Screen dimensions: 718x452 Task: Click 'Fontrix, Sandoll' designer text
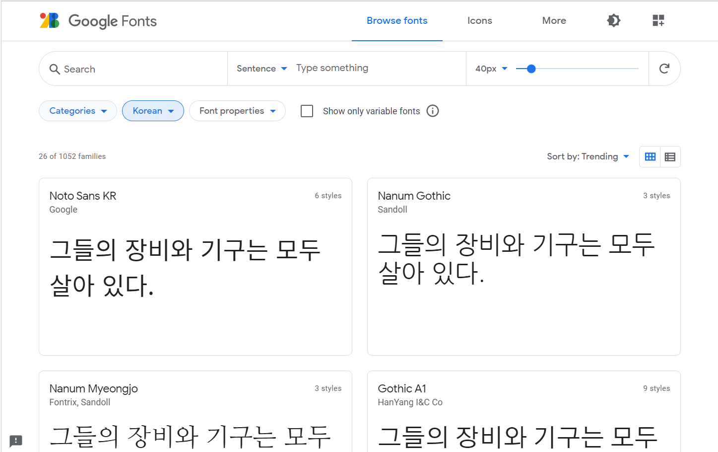tap(80, 402)
